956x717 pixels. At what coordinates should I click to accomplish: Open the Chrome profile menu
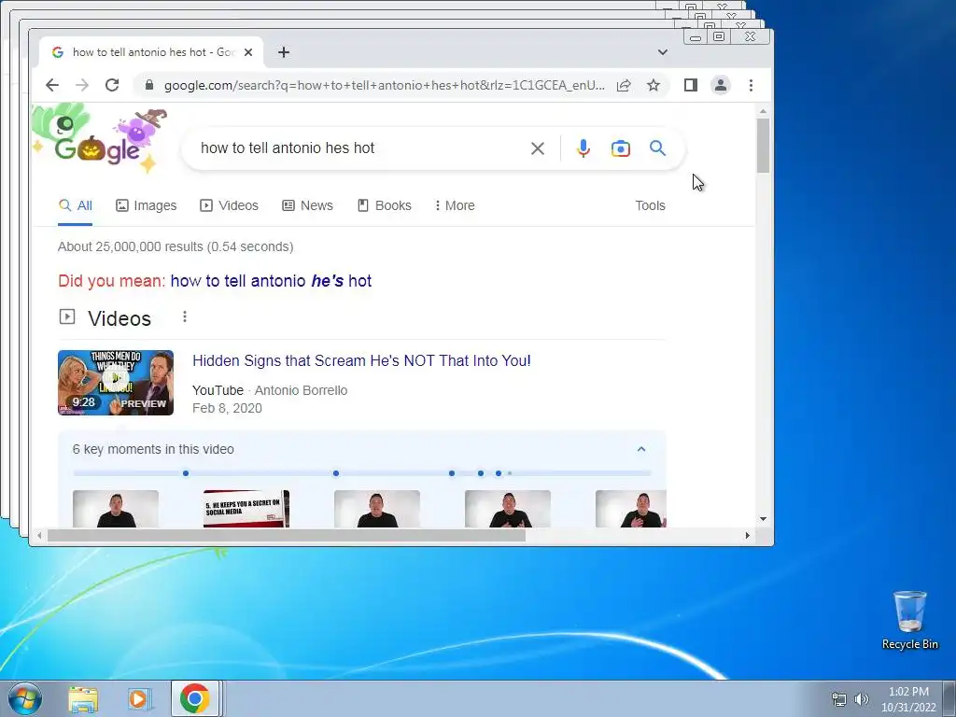[x=721, y=85]
